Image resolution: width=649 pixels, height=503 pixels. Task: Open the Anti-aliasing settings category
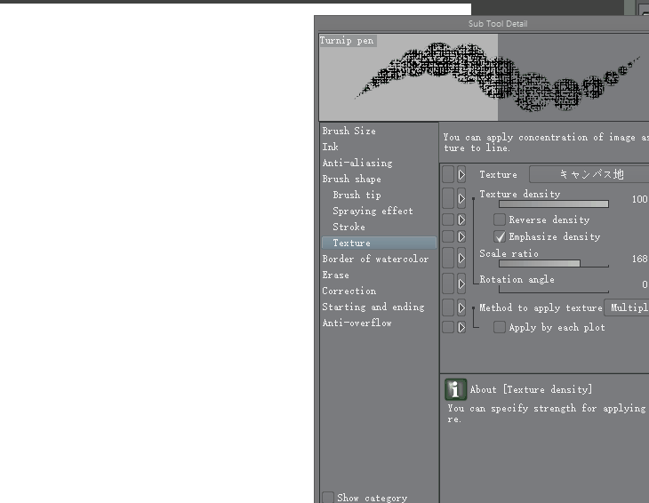coord(357,163)
